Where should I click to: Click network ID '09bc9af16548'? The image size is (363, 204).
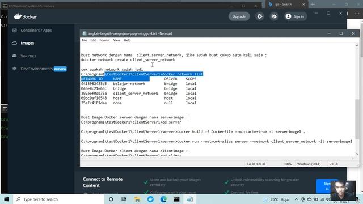(94, 98)
